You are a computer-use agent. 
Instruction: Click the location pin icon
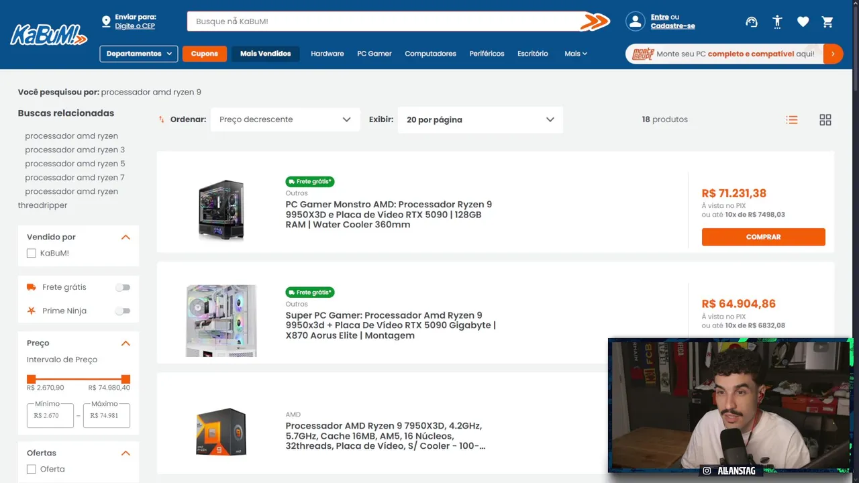(106, 21)
